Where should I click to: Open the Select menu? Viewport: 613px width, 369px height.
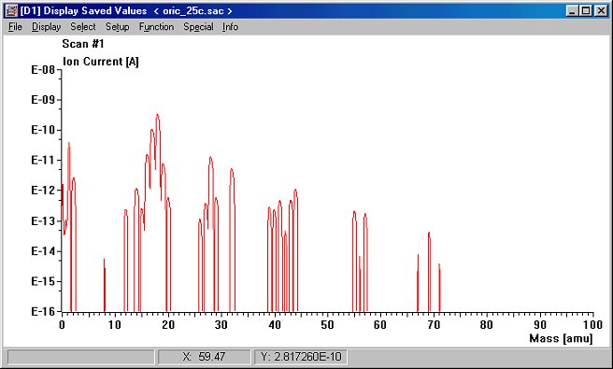click(83, 26)
